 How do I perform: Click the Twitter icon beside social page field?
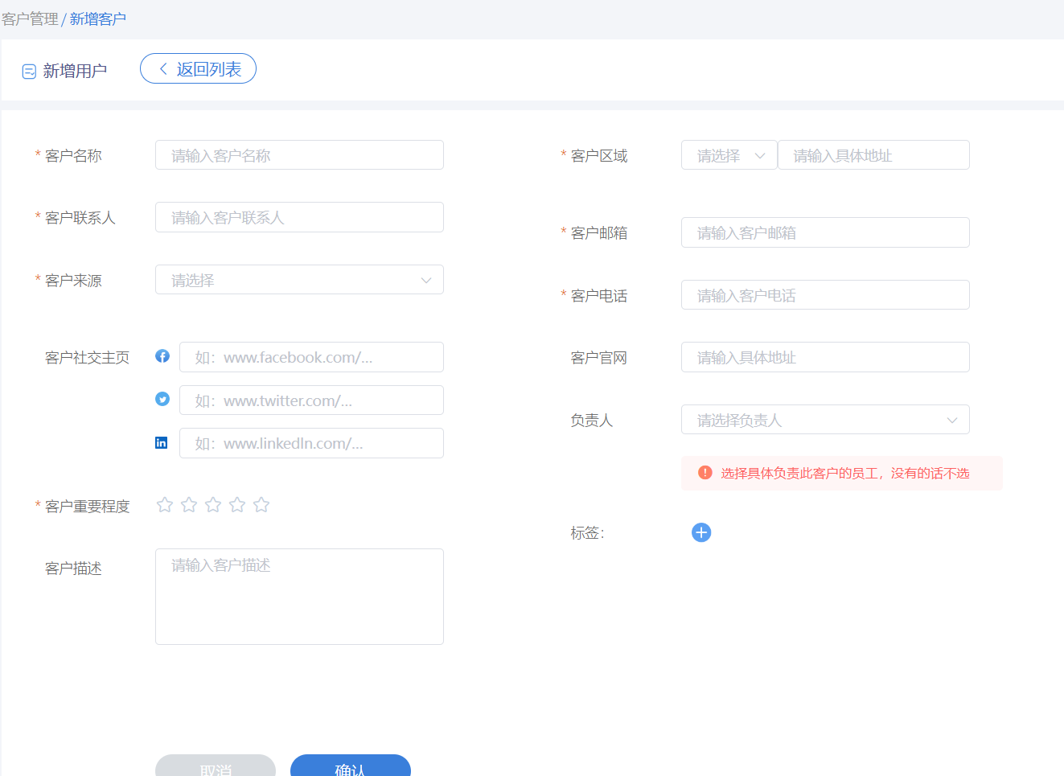pyautogui.click(x=162, y=399)
